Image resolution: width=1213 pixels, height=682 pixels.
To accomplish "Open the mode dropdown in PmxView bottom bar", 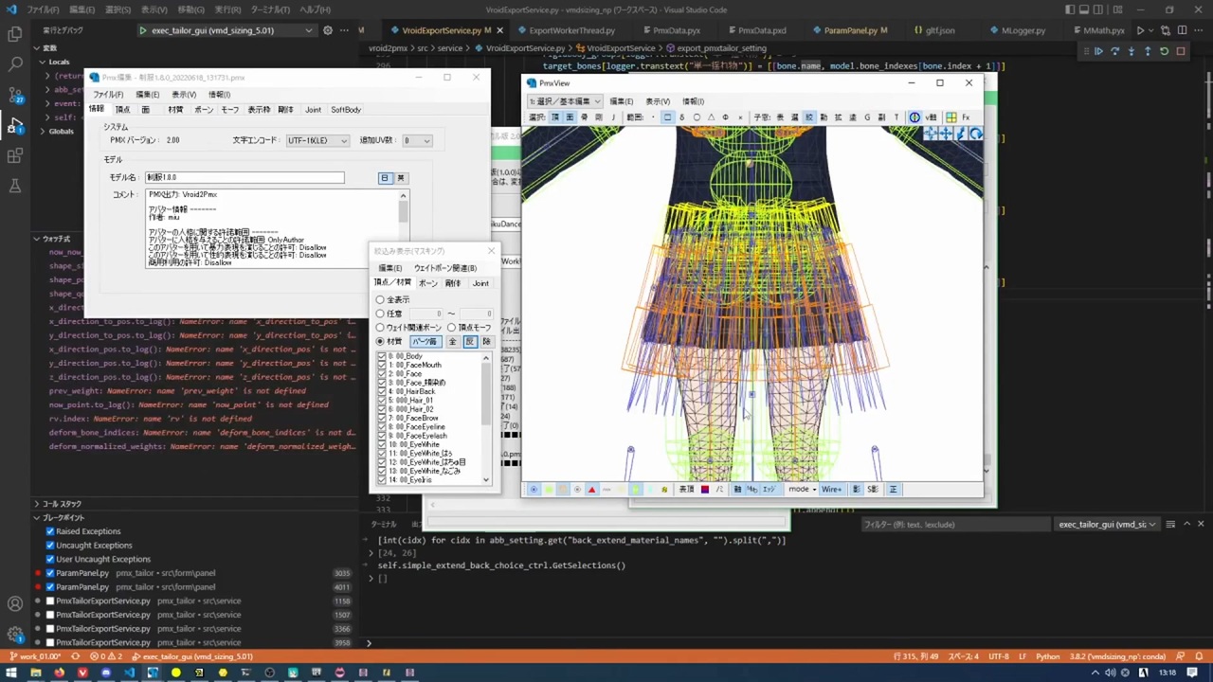I will [801, 490].
